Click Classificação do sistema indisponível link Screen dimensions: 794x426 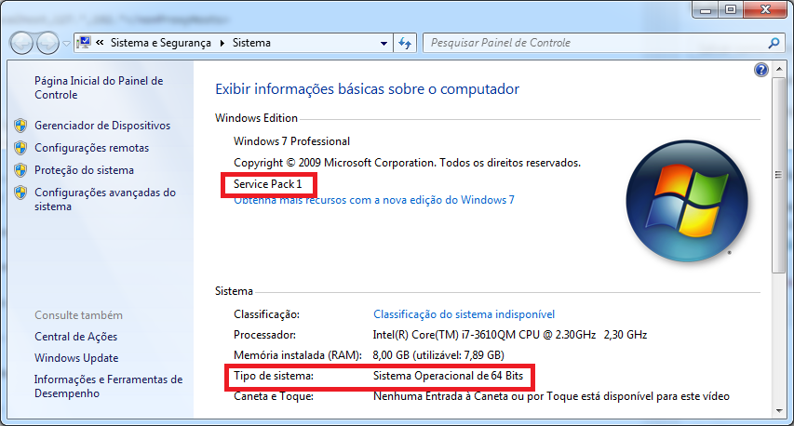464,314
